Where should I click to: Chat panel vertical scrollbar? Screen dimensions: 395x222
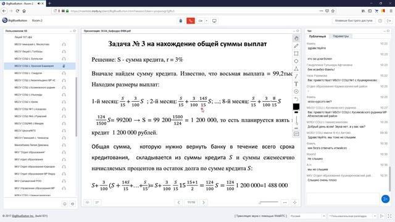[389, 179]
